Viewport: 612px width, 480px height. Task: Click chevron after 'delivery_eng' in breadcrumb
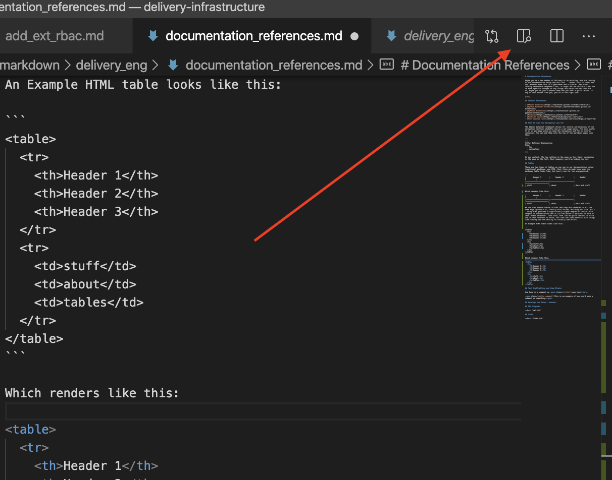156,65
